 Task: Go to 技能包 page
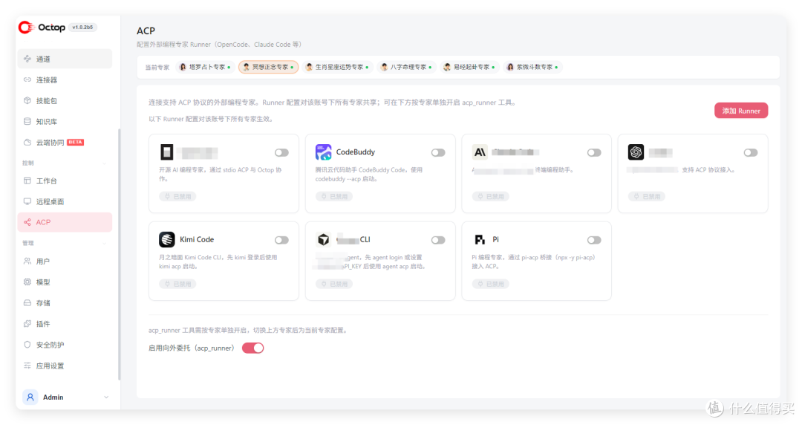[x=65, y=101]
